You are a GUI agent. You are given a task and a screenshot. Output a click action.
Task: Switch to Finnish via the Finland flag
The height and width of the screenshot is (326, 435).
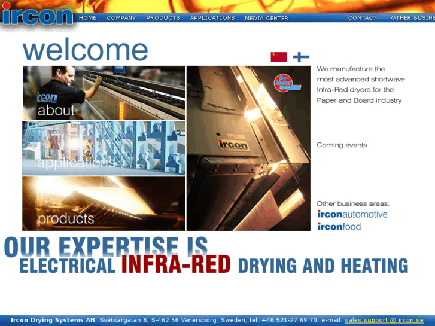click(302, 57)
